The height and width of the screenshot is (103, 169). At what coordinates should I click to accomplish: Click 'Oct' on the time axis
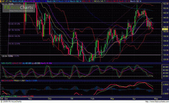pos(6,99)
